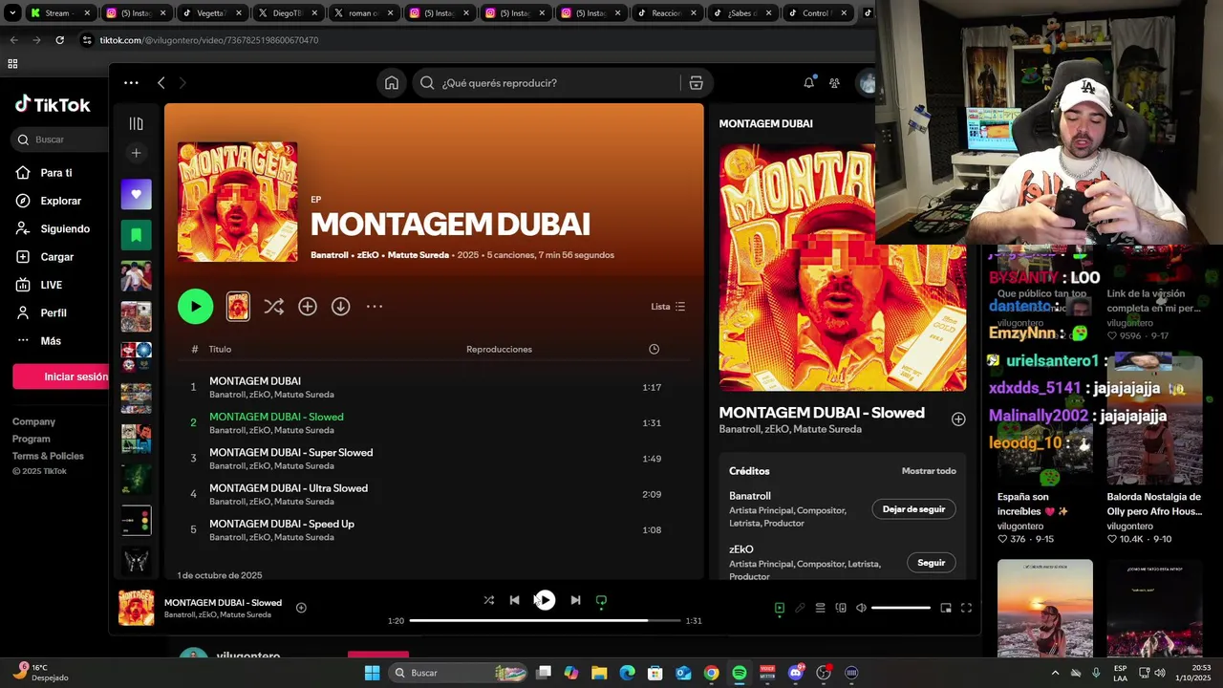Collapse Your Library sidebar icon
The width and height of the screenshot is (1223, 688).
[136, 123]
